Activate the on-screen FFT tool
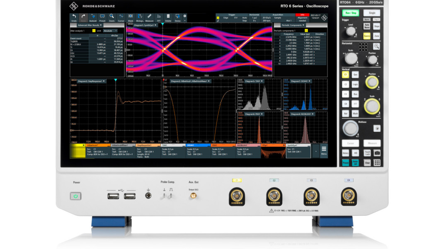Viewport: 446px width, 249px height. pos(159,18)
